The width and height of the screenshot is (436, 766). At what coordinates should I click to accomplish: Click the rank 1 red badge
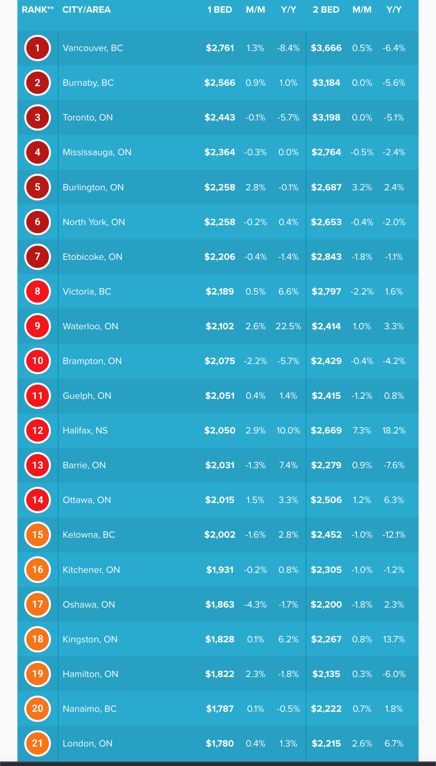pos(38,48)
